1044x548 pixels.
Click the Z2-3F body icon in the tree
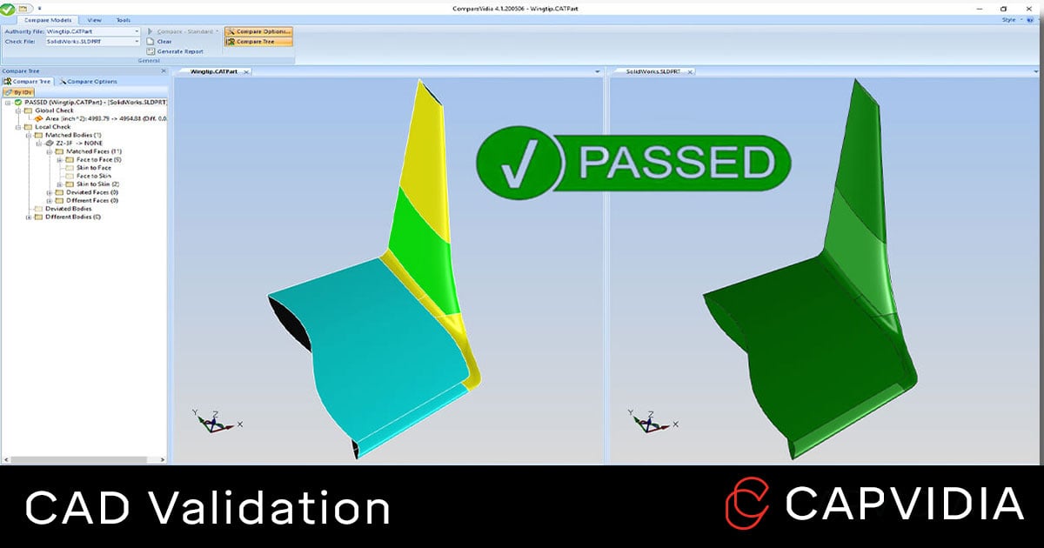click(x=49, y=143)
